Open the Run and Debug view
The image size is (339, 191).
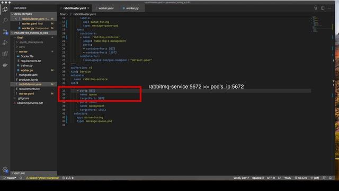5,42
